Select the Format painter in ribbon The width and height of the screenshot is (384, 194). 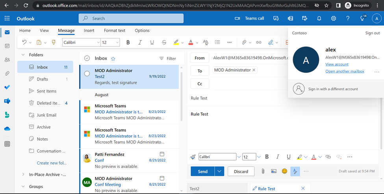click(54, 42)
